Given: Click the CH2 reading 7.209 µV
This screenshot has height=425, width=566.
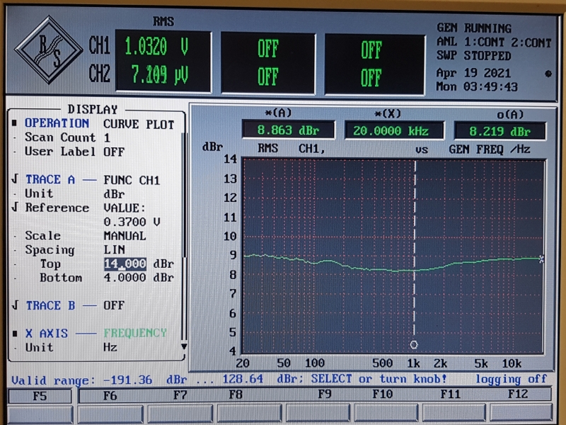Looking at the screenshot, I should pyautogui.click(x=159, y=75).
